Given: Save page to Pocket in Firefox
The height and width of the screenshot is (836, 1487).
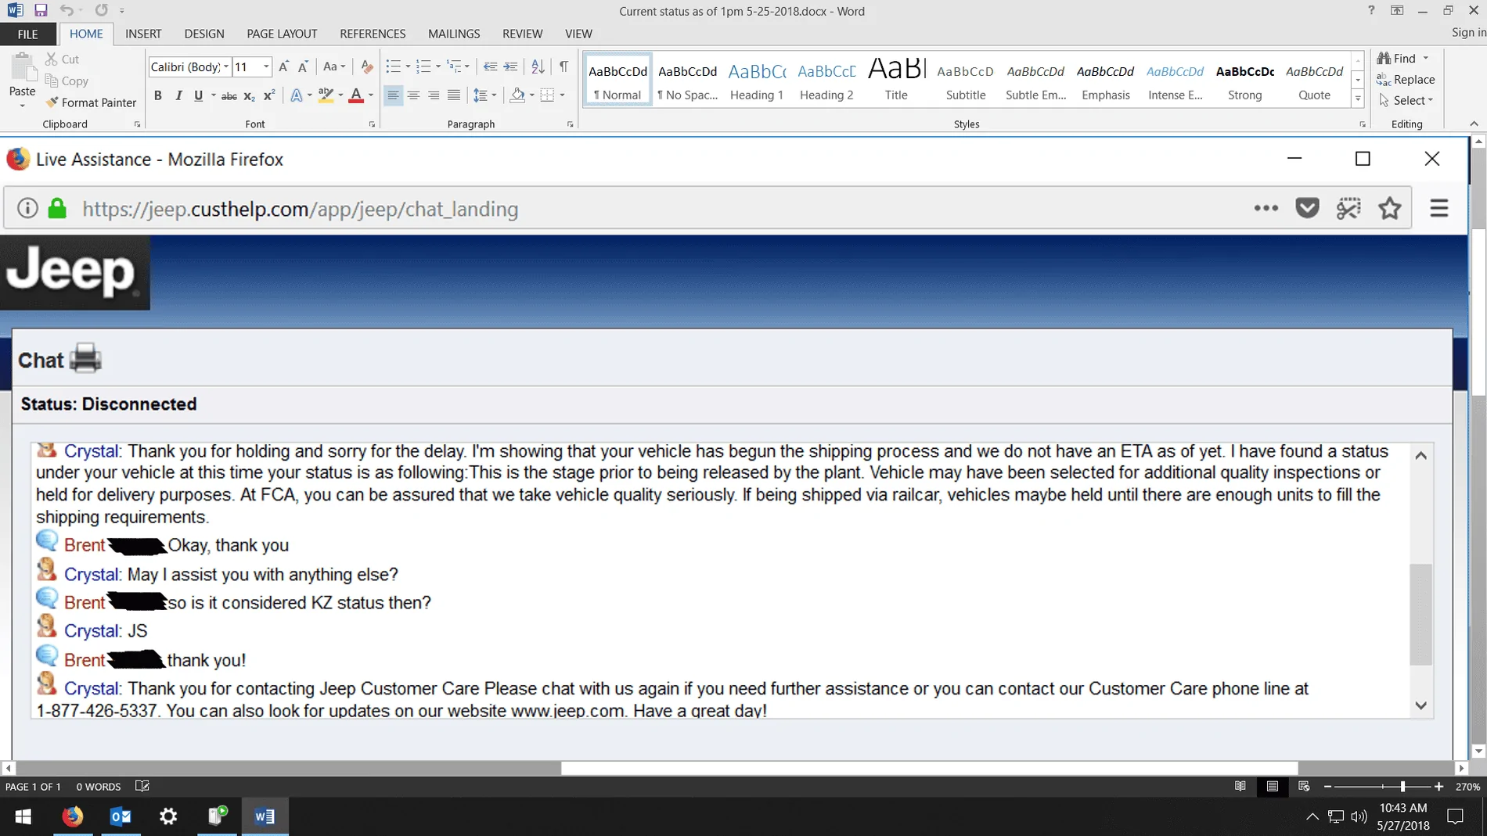Looking at the screenshot, I should tap(1307, 208).
